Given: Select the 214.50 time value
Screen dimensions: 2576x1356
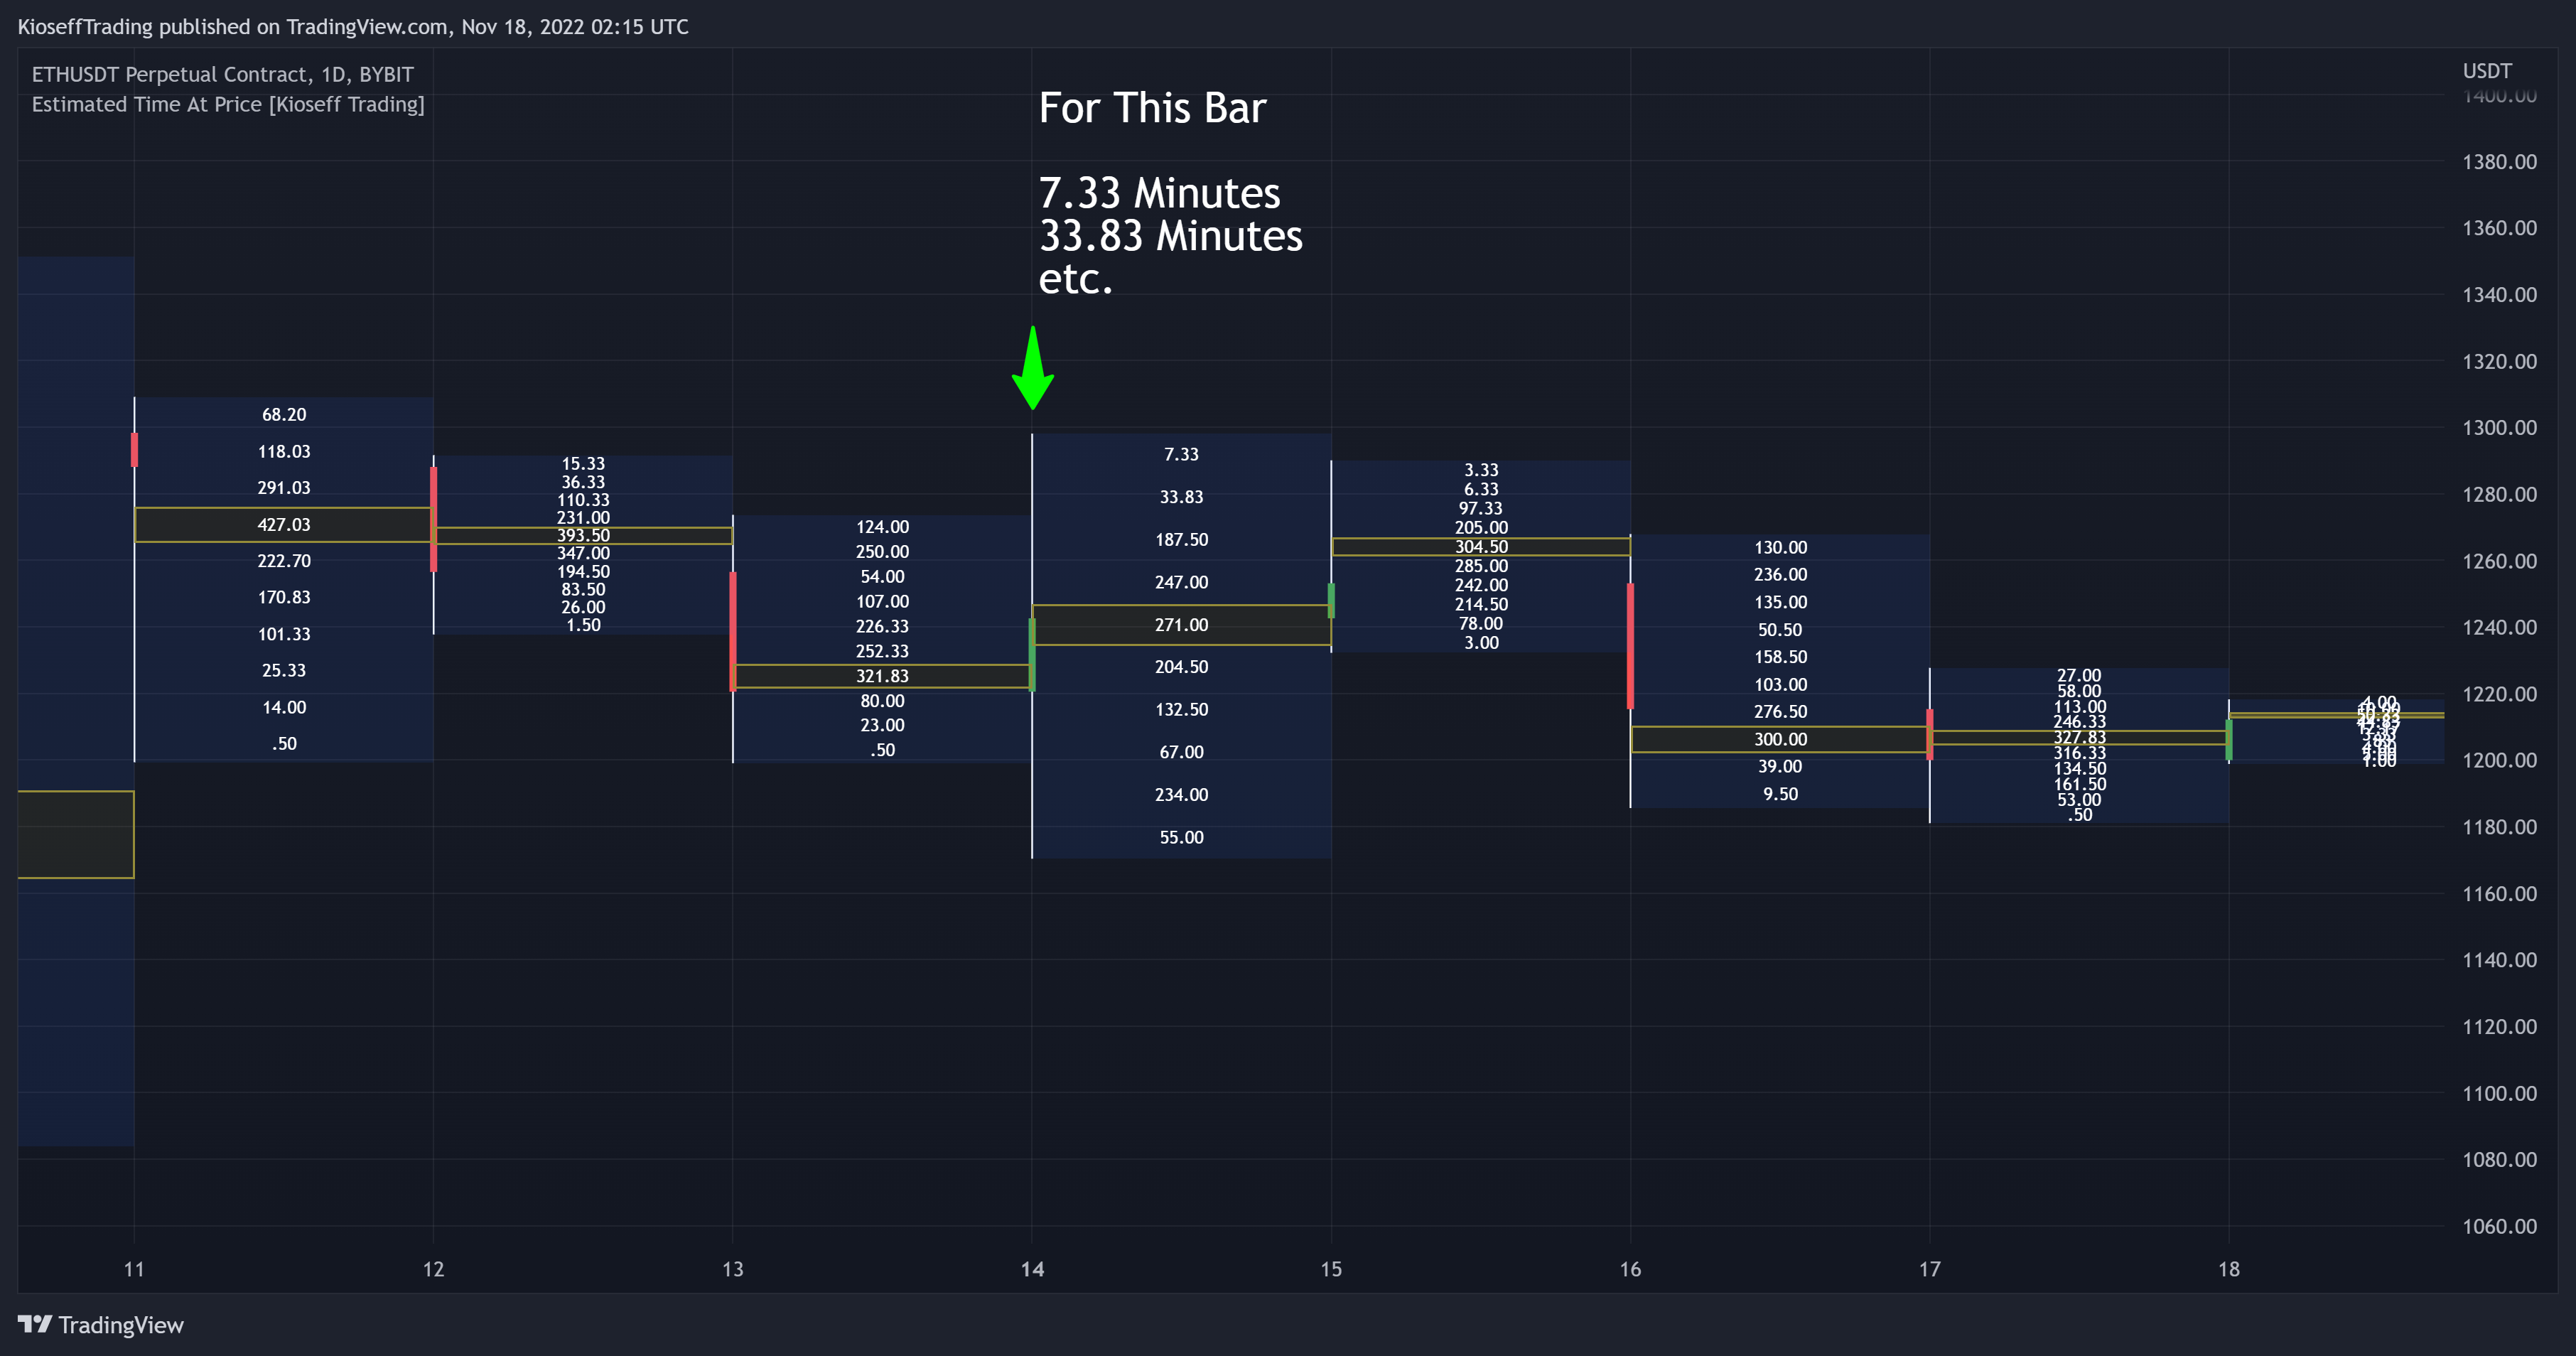Looking at the screenshot, I should point(1482,604).
